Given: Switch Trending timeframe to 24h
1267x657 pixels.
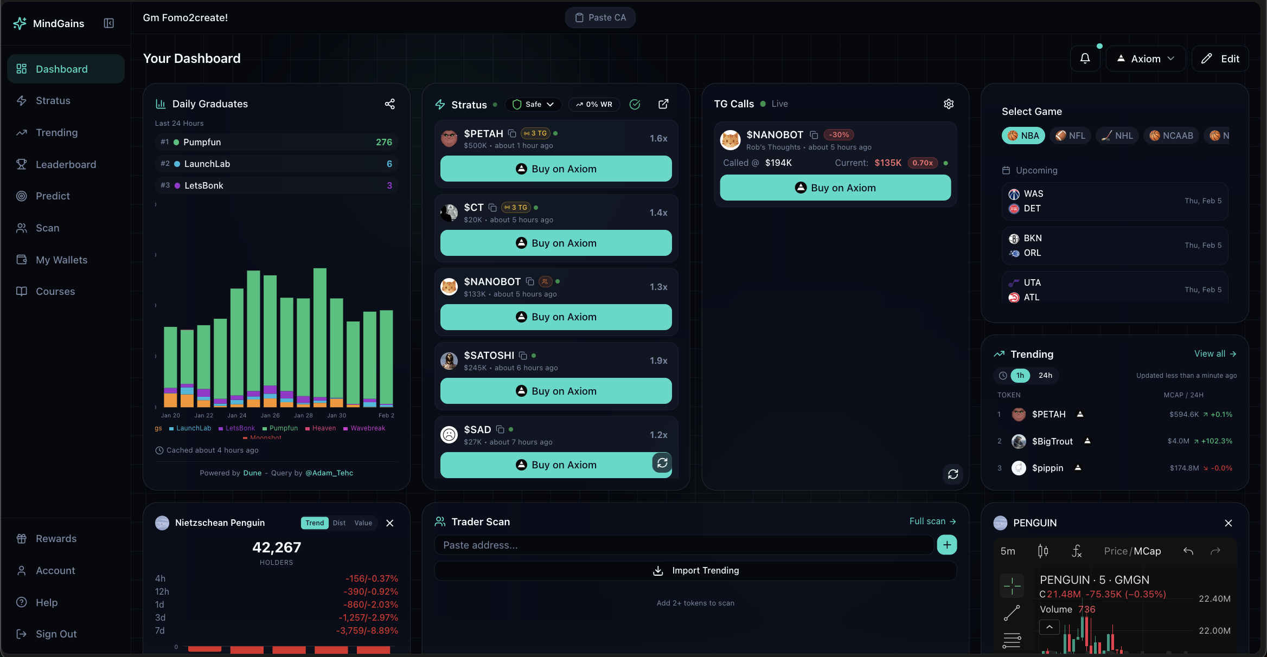Looking at the screenshot, I should [1045, 375].
